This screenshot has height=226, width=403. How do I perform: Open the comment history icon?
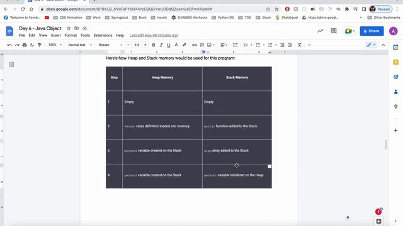tap(334, 31)
